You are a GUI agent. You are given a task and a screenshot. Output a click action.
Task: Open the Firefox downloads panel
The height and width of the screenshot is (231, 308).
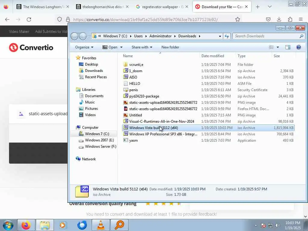(x=279, y=19)
